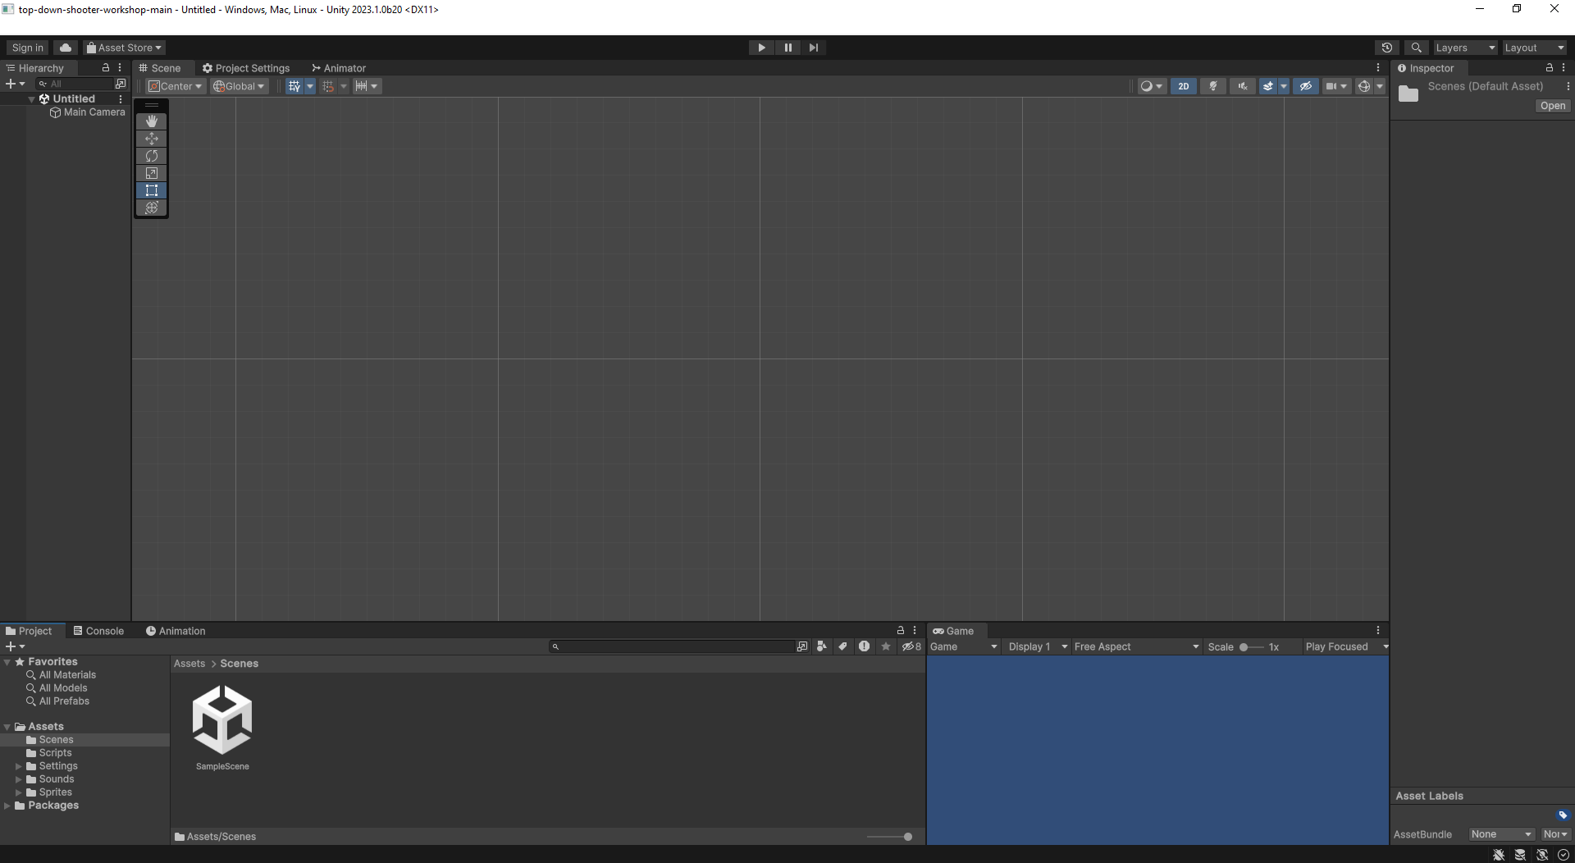Open the Layers dropdown
The width and height of the screenshot is (1575, 863).
[x=1465, y=47]
